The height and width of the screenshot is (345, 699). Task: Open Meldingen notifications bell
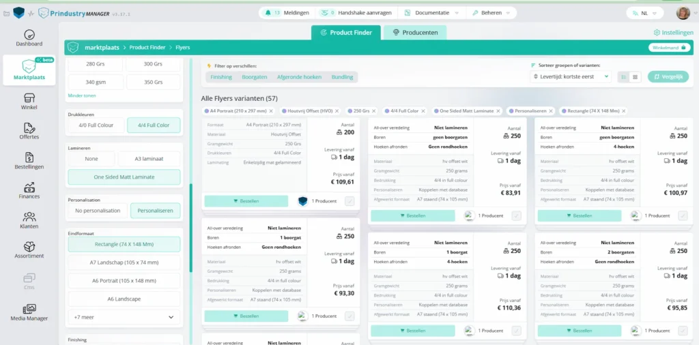pyautogui.click(x=287, y=13)
